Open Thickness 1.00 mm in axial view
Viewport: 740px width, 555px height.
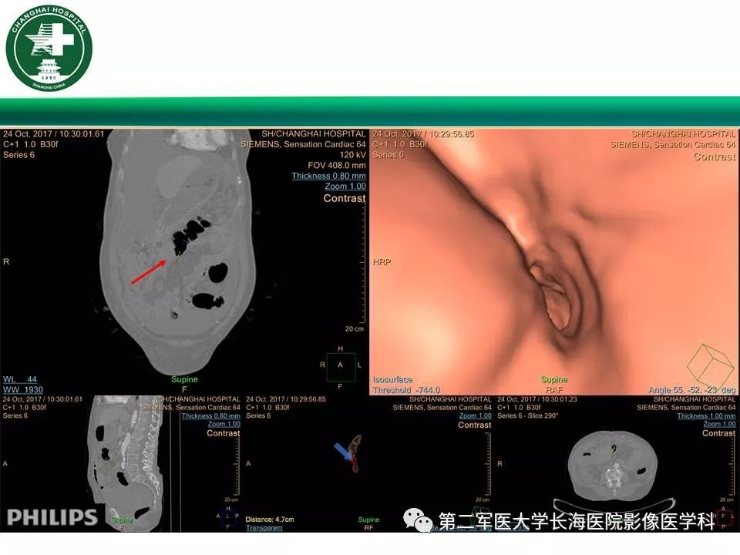706,415
